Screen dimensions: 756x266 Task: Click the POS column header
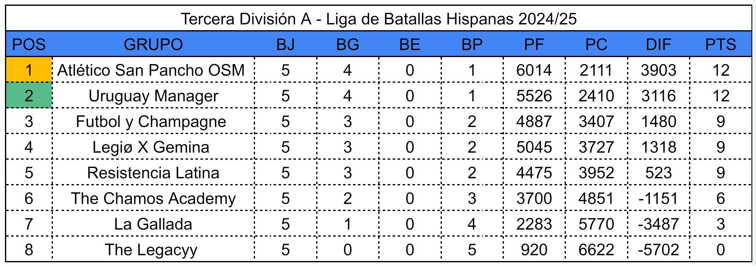[x=29, y=44]
